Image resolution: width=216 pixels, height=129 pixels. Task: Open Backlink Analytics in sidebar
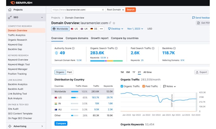(18, 85)
